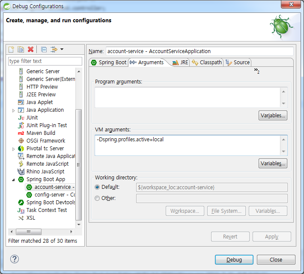The width and height of the screenshot is (304, 274).
Task: Click the Java Applet icon
Action: [x=21, y=102]
